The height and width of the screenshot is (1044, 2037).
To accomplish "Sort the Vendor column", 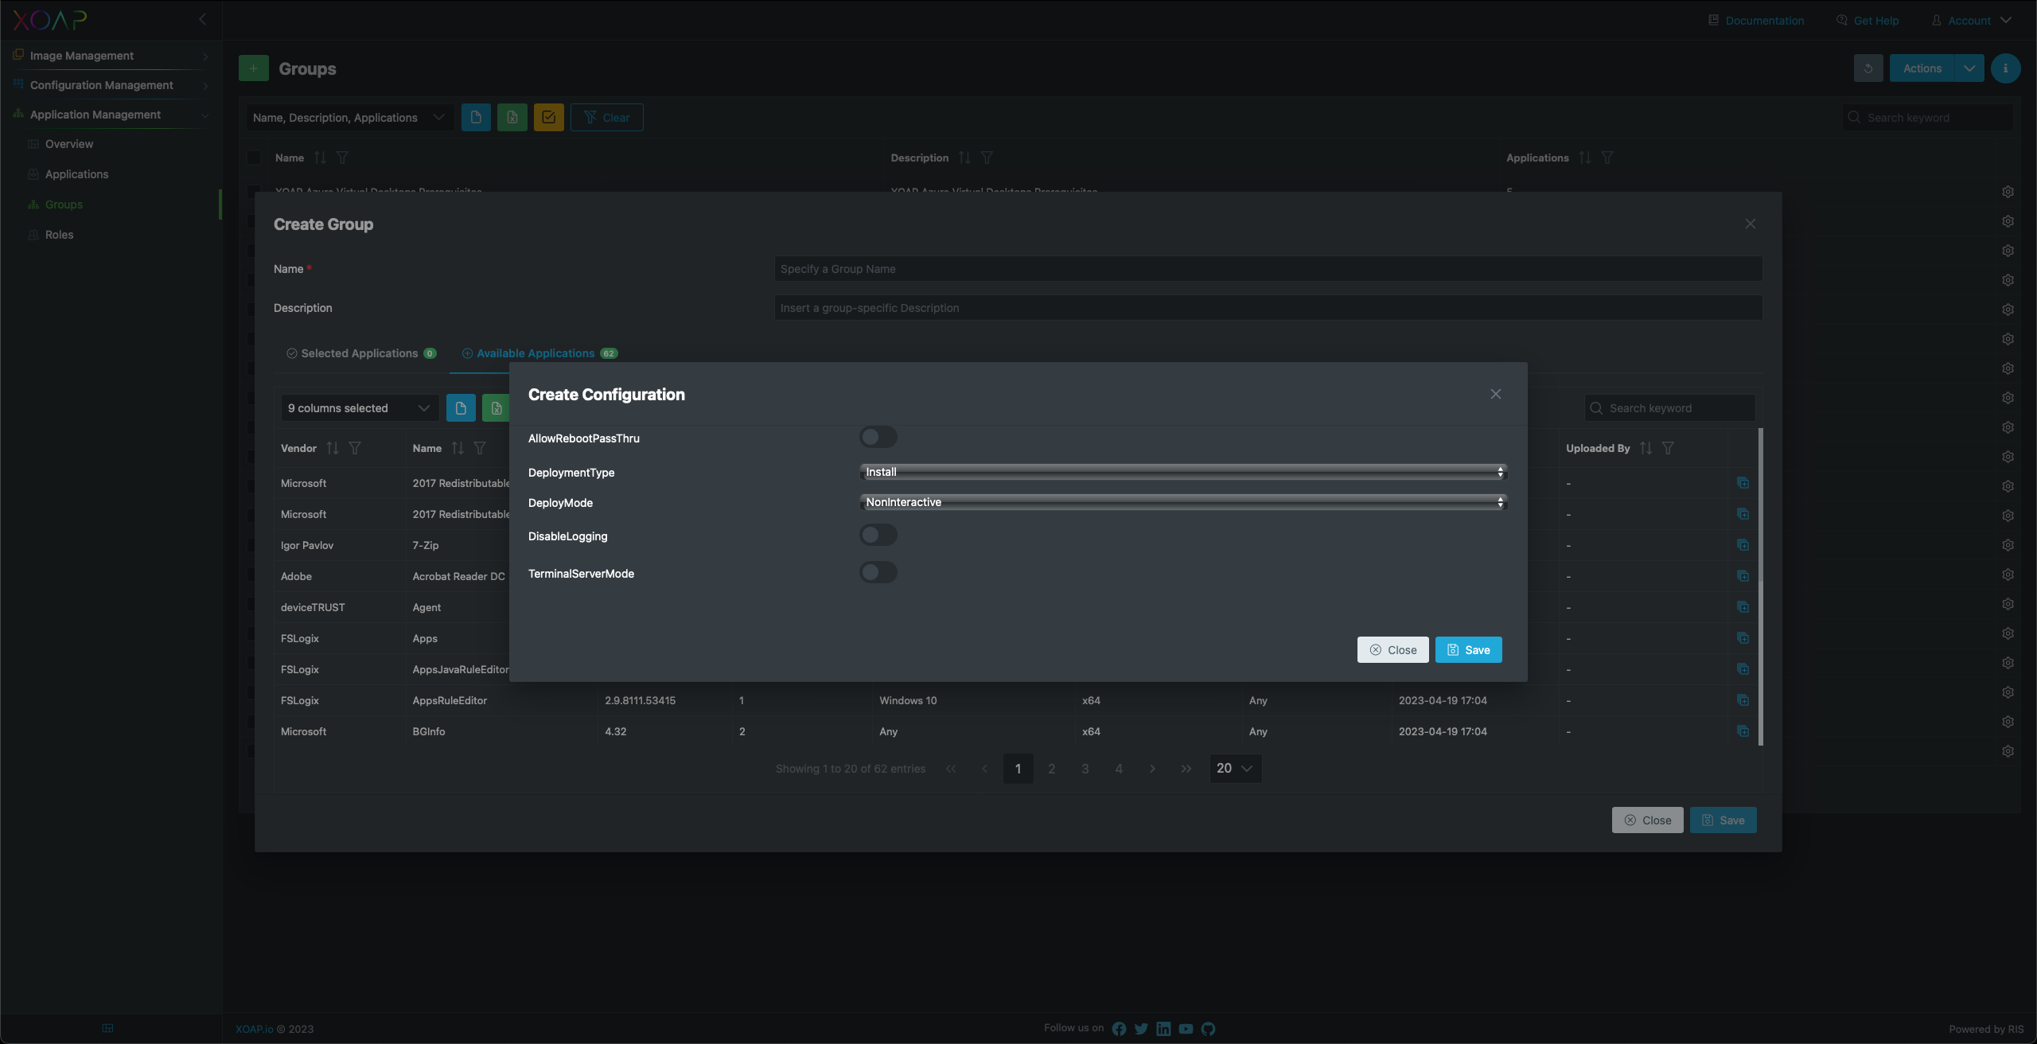I will (333, 448).
